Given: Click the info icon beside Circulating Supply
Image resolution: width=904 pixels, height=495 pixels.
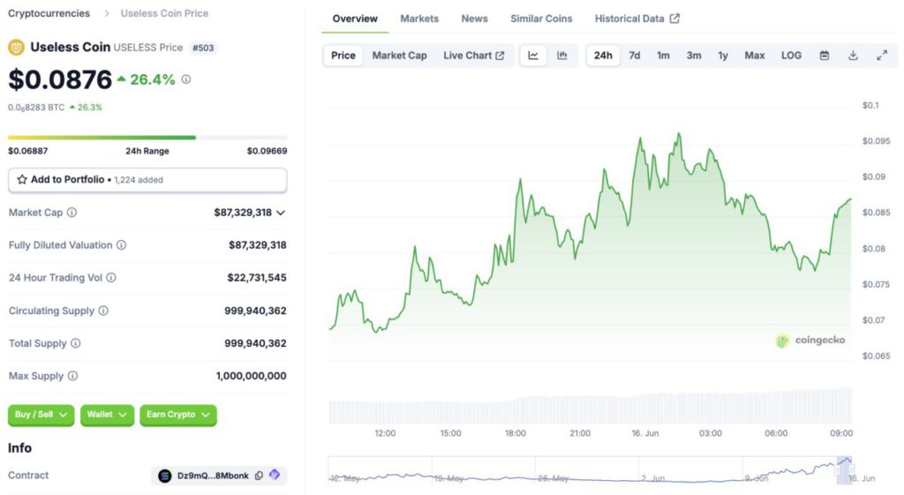Looking at the screenshot, I should tap(103, 311).
